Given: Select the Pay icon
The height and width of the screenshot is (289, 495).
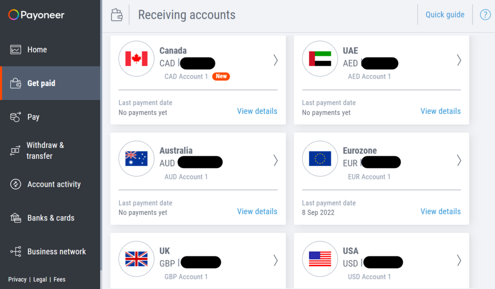Looking at the screenshot, I should 15,117.
